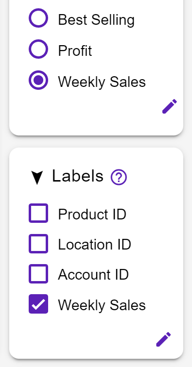This screenshot has width=192, height=367.
Task: Click the Product ID label text
Action: pyautogui.click(x=92, y=214)
